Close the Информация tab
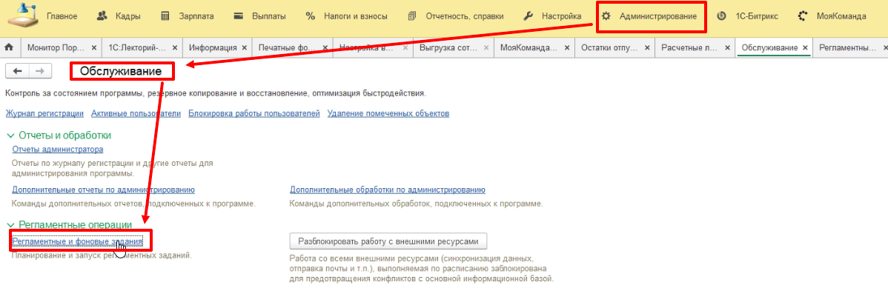The image size is (888, 288). pyautogui.click(x=245, y=48)
